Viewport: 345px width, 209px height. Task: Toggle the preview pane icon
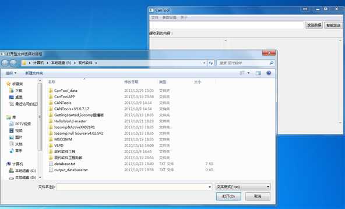click(258, 73)
